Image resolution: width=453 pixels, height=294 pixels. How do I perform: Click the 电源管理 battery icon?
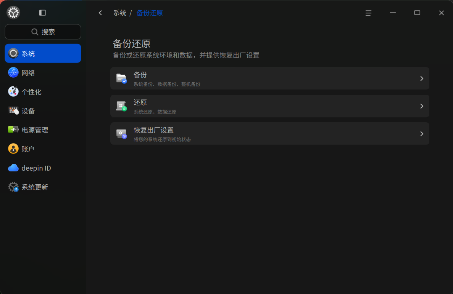click(13, 129)
